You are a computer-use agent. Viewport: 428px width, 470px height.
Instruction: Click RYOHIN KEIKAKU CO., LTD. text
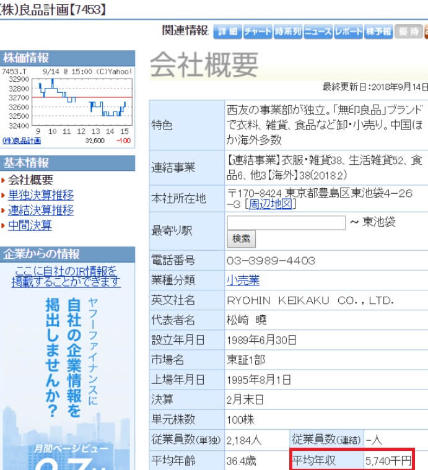(x=310, y=300)
